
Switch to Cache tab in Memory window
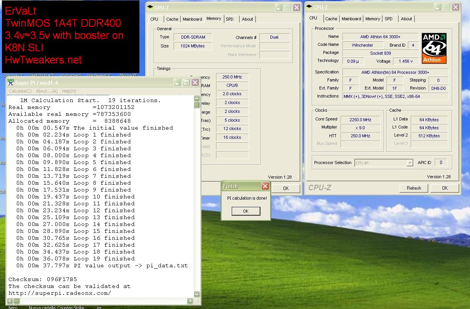(x=172, y=19)
